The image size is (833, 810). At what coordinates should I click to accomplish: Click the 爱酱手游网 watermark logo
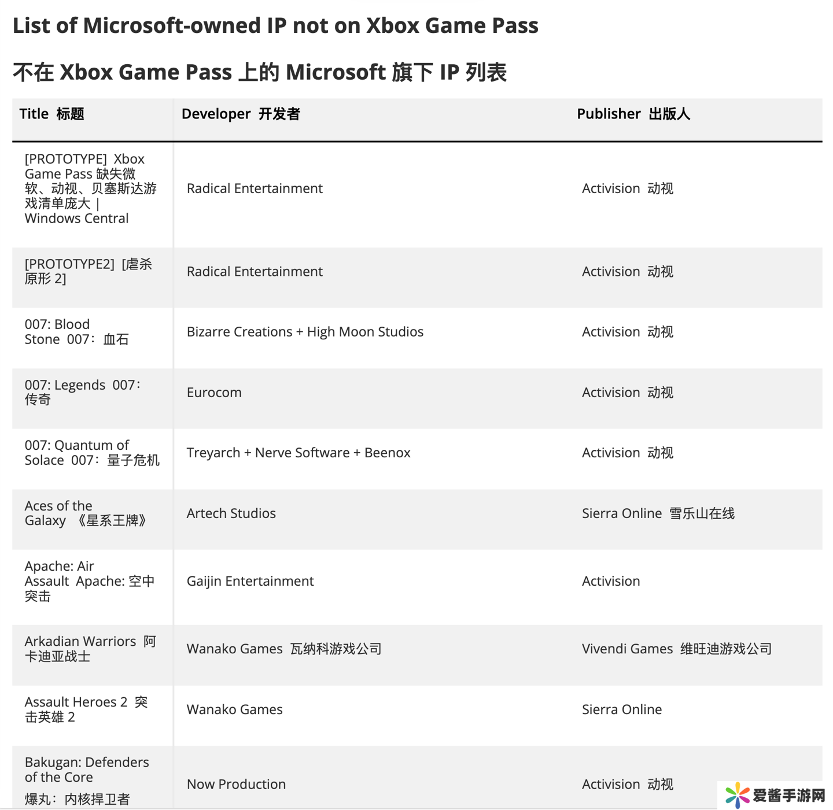[x=775, y=795]
